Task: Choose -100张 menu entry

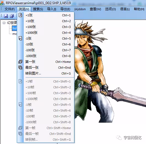Action: click(x=46, y=50)
